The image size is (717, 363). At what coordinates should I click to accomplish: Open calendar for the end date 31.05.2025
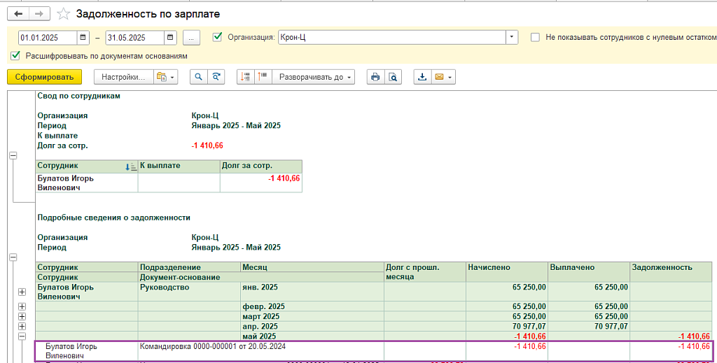pos(170,37)
